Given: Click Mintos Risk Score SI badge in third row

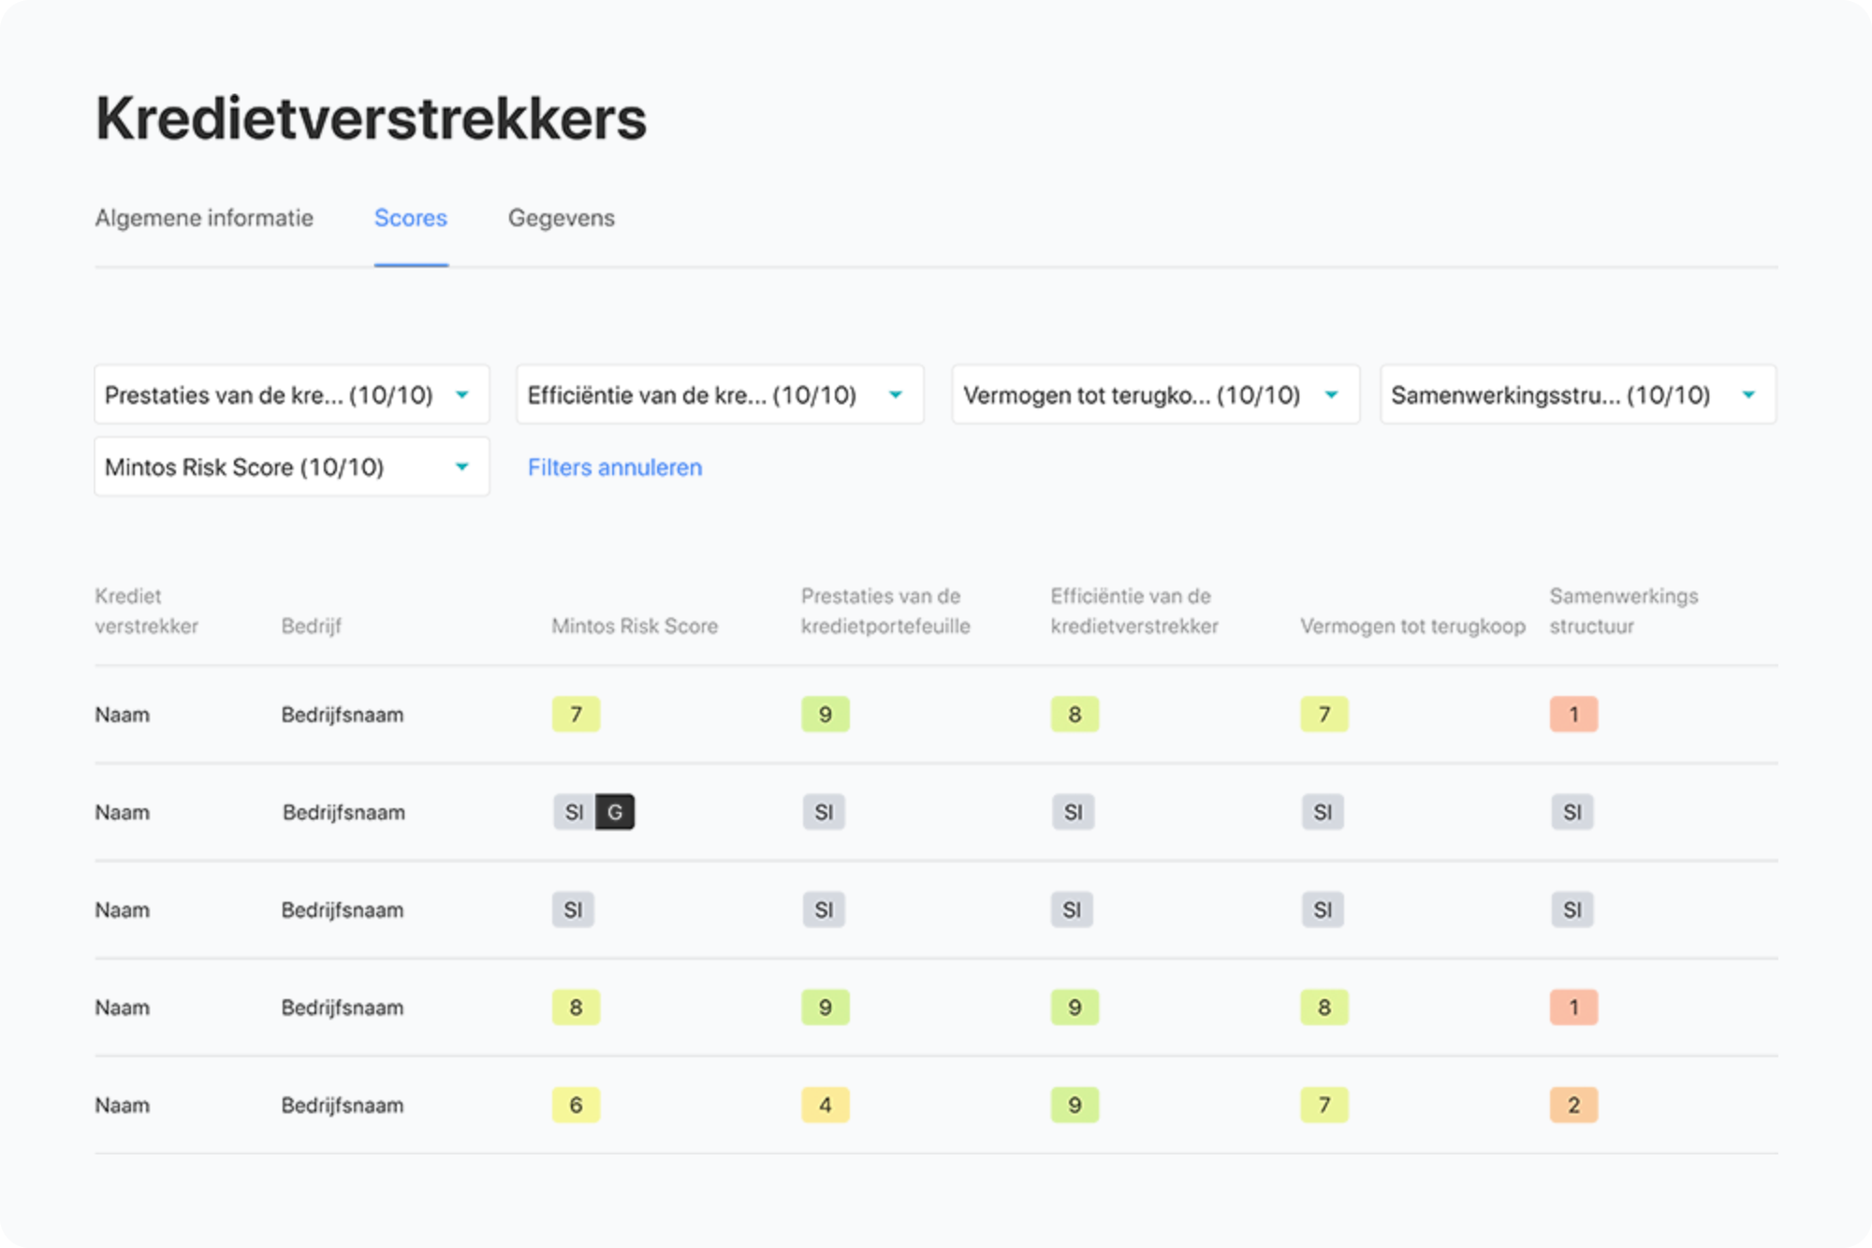Looking at the screenshot, I should pos(573,909).
